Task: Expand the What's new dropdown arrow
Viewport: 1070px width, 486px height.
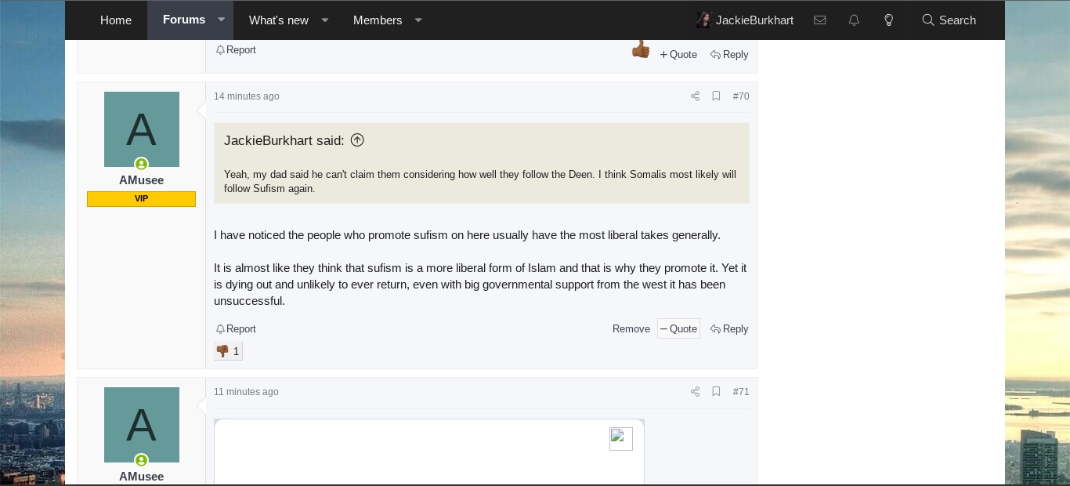Action: coord(325,20)
